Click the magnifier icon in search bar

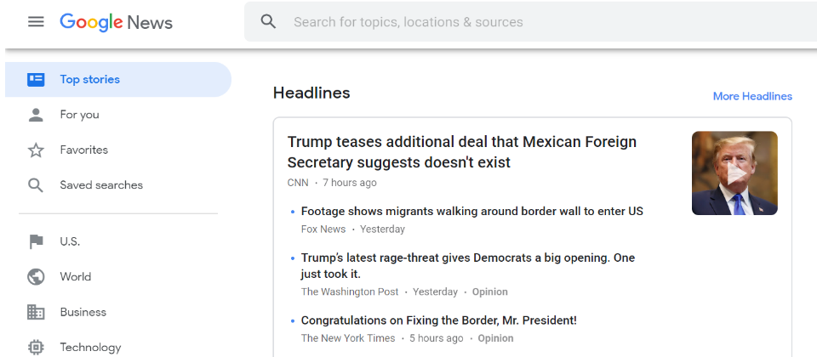(269, 22)
